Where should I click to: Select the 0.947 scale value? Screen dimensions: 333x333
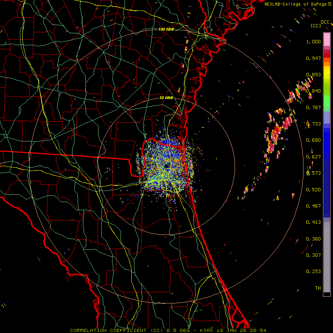click(313, 58)
